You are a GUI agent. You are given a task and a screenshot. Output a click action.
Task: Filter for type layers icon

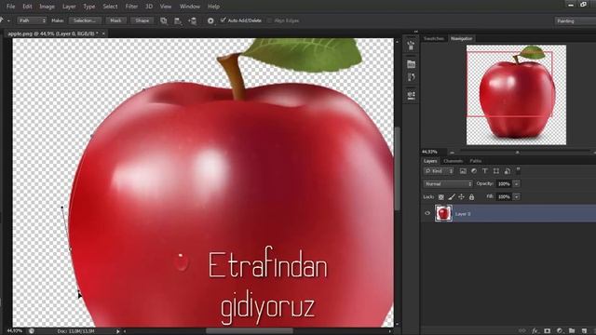[x=485, y=171]
